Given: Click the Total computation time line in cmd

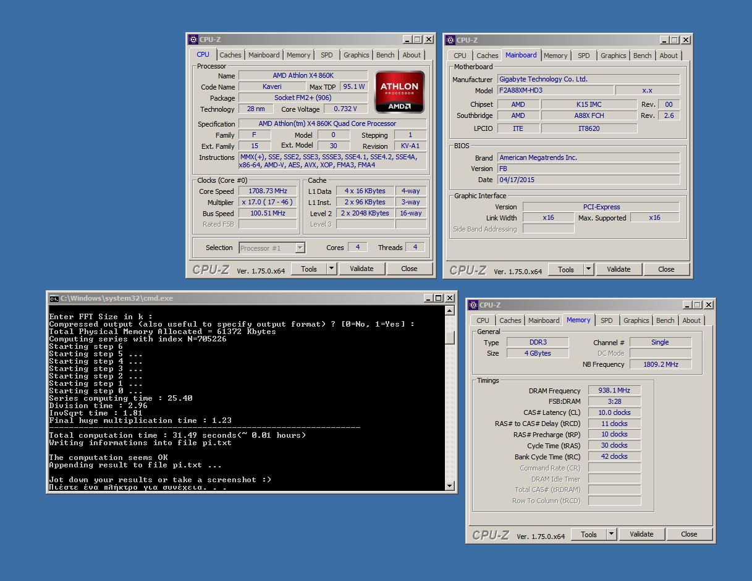Looking at the screenshot, I should point(177,435).
